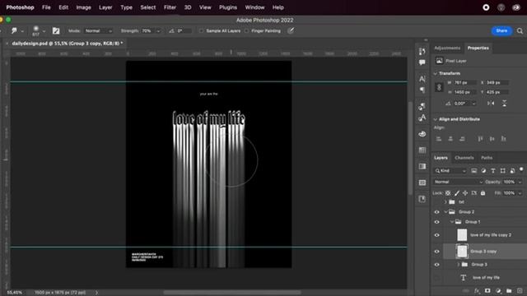Align vertical centers icon
This screenshot has height=296, width=527.
(492, 139)
